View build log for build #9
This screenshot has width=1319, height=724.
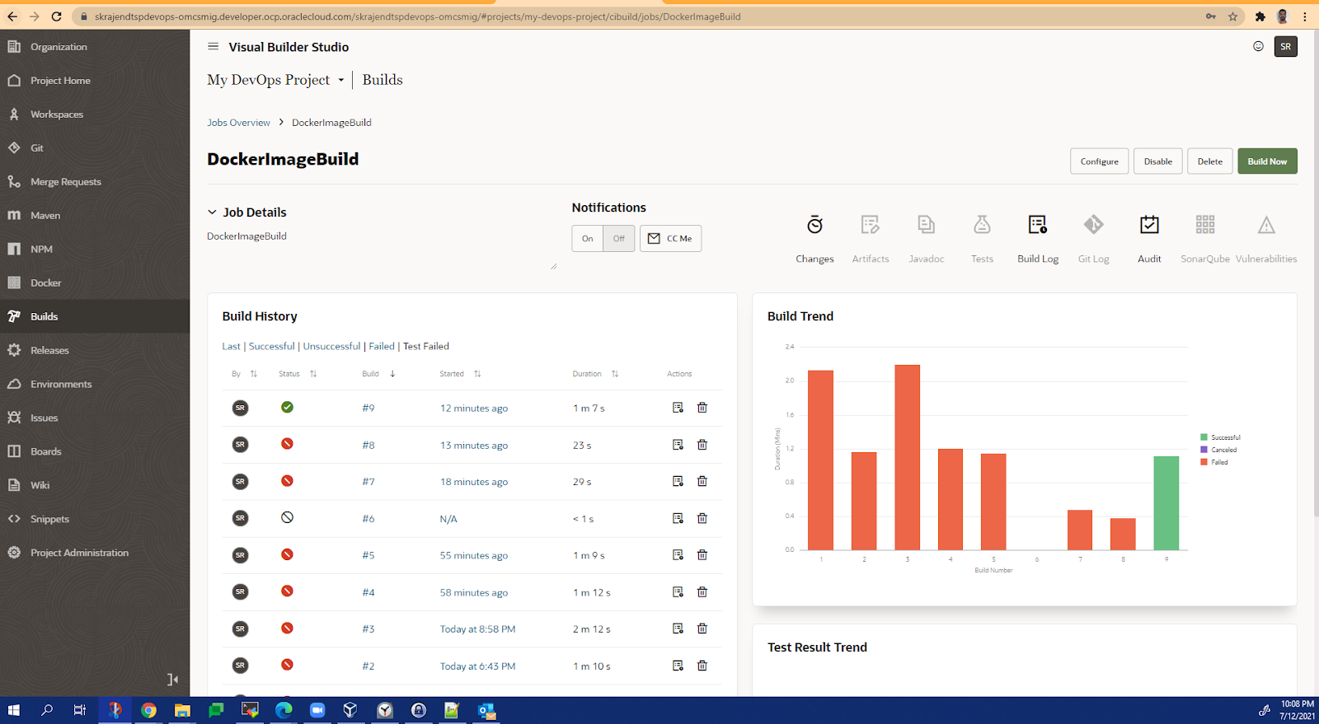pyautogui.click(x=678, y=408)
